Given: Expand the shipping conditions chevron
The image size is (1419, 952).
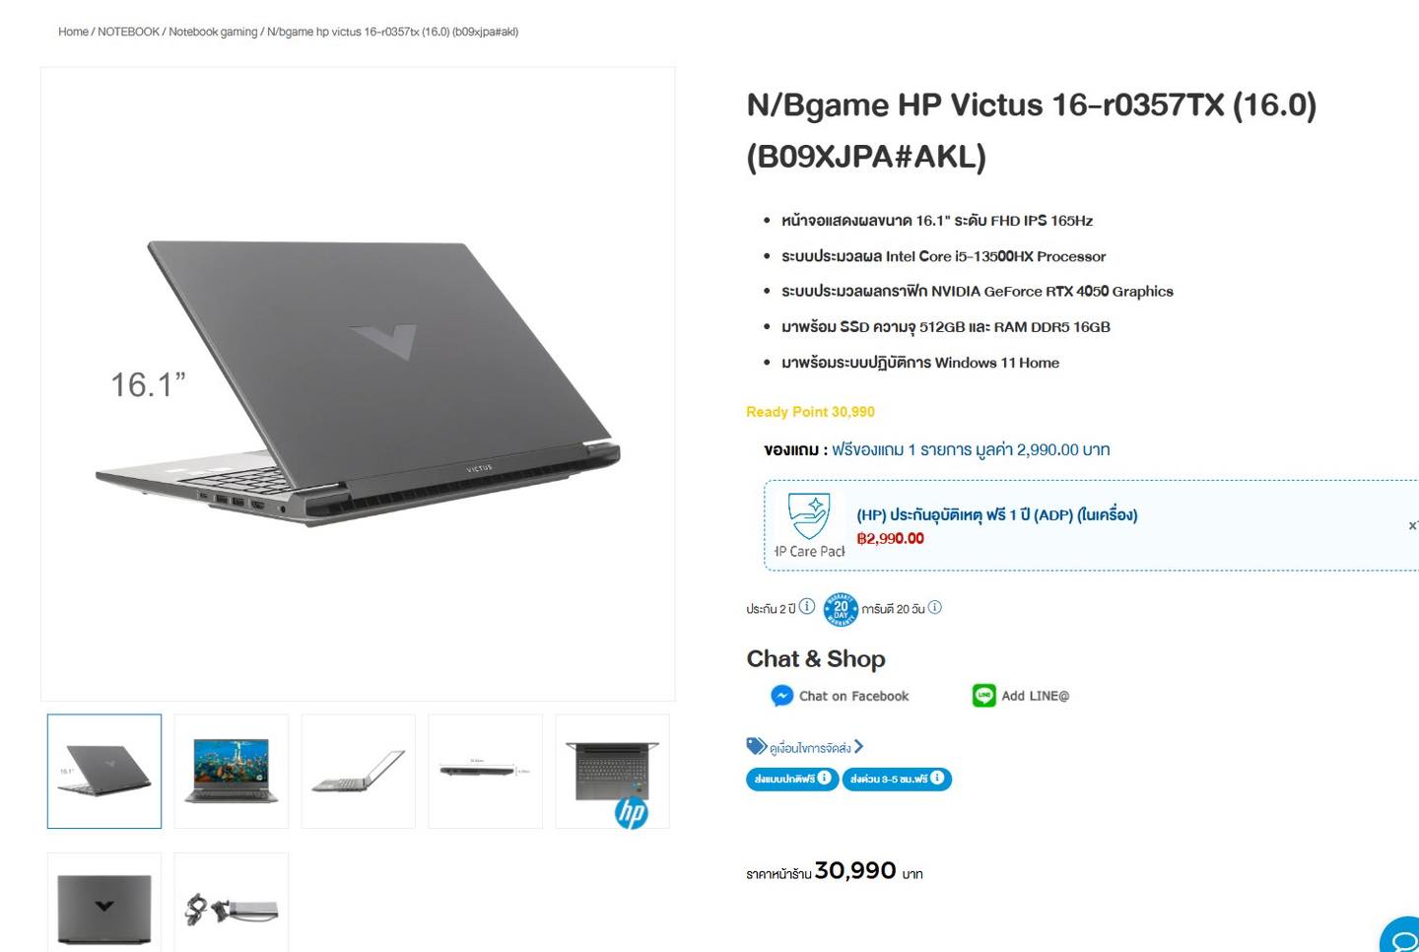Looking at the screenshot, I should pyautogui.click(x=858, y=747).
